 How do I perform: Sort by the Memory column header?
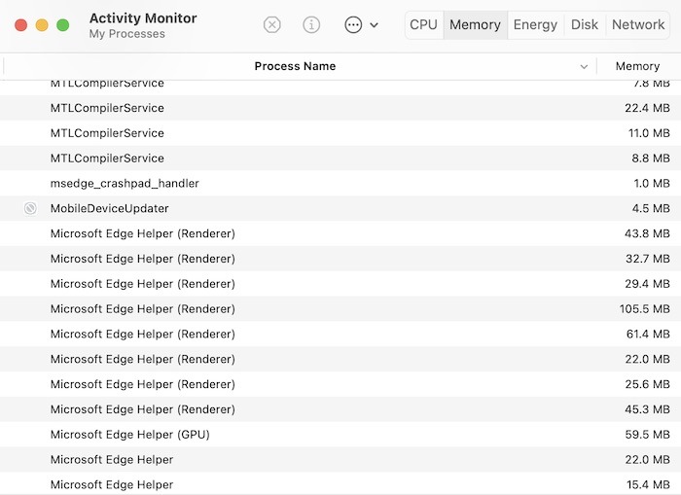(637, 66)
